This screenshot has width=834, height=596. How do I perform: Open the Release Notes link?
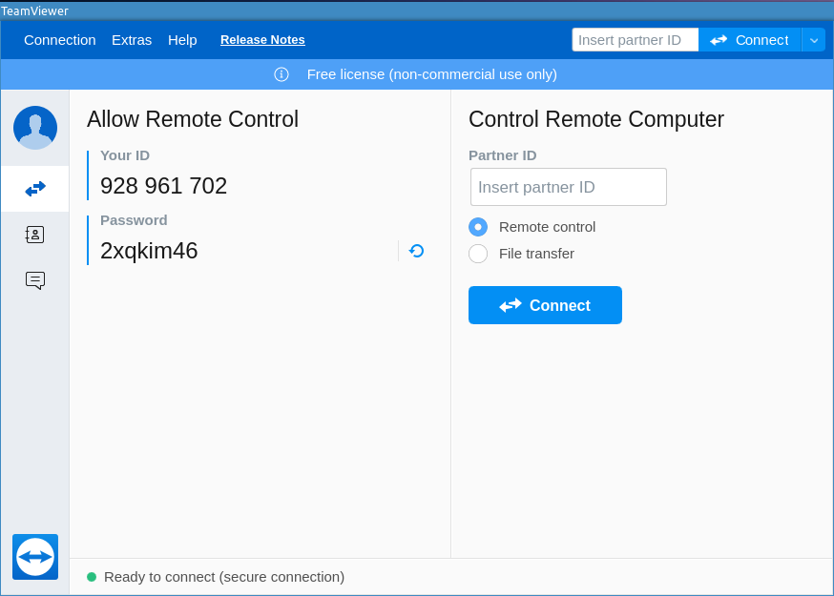(x=262, y=40)
